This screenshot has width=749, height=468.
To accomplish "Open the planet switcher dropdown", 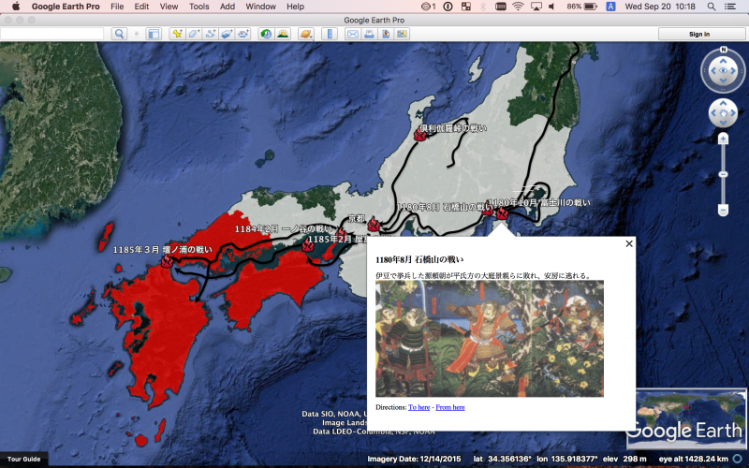I will 306,35.
